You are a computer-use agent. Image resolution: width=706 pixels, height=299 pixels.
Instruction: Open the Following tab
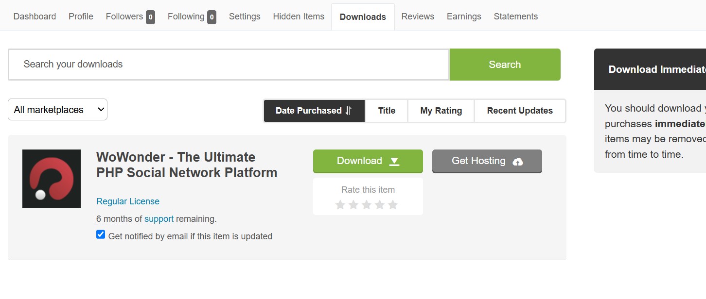tap(192, 17)
